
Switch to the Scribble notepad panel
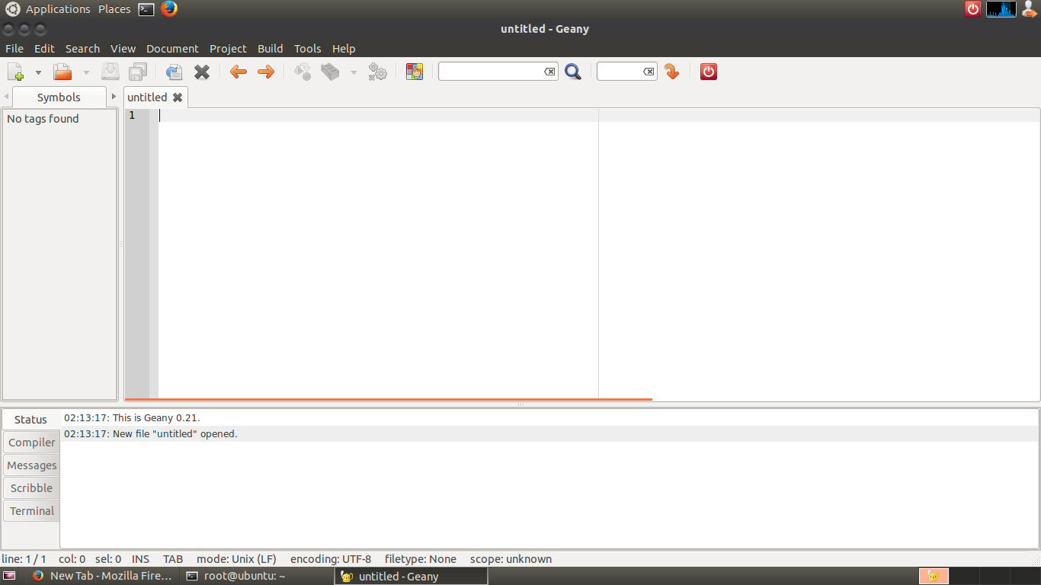(x=30, y=487)
